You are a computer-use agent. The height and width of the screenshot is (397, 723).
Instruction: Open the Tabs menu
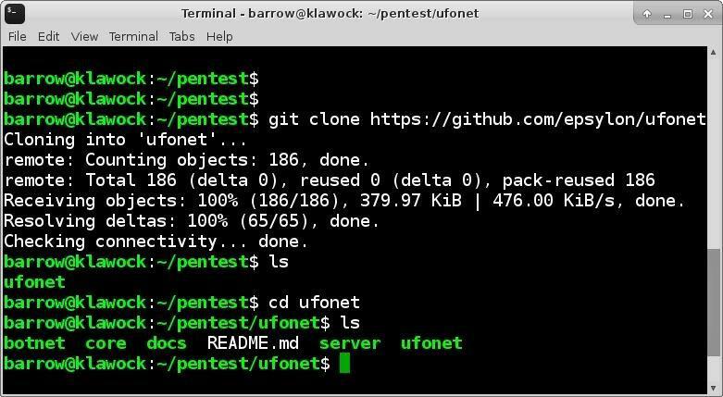tap(181, 36)
